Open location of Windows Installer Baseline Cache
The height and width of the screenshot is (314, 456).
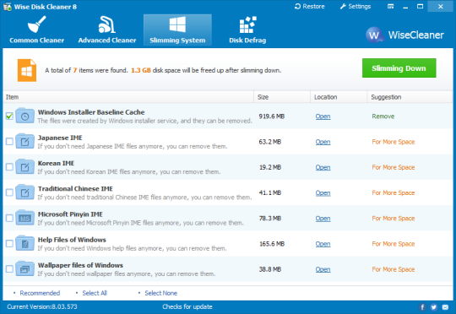(x=323, y=116)
